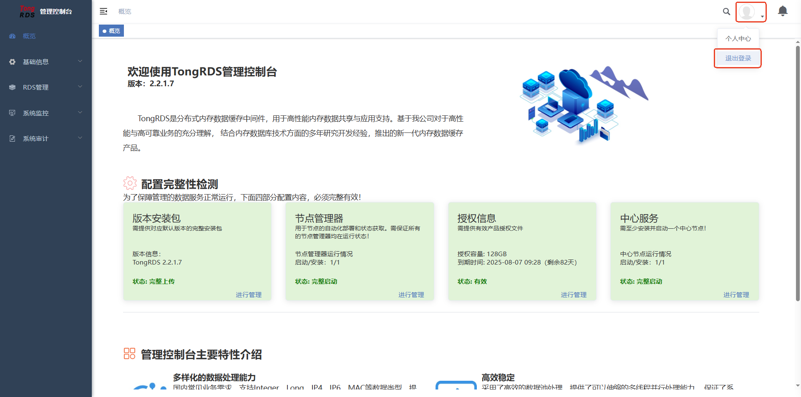Image resolution: width=801 pixels, height=397 pixels.
Task: Open the avatar dropdown caret
Action: click(x=762, y=17)
